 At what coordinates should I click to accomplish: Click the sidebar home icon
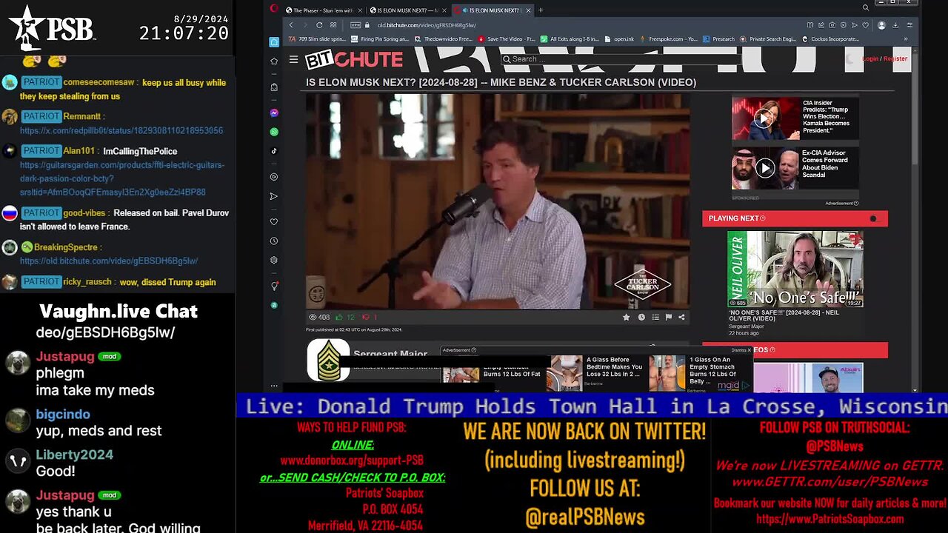274,42
